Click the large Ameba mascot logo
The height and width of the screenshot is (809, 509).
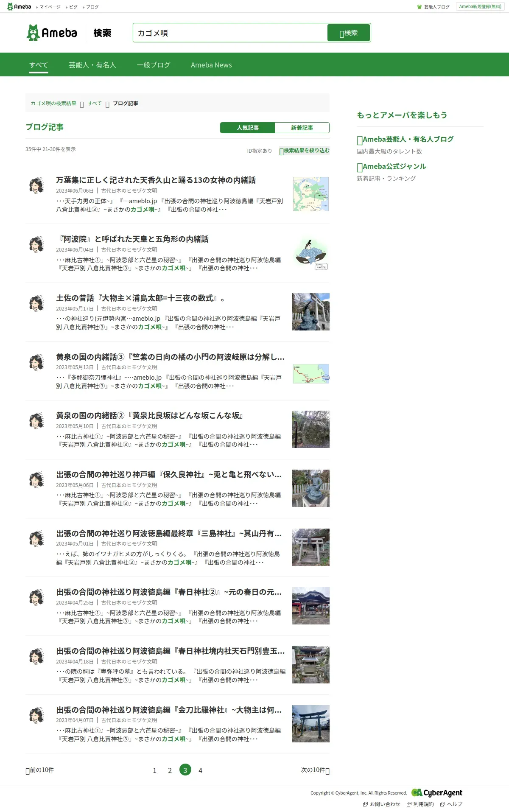(52, 33)
